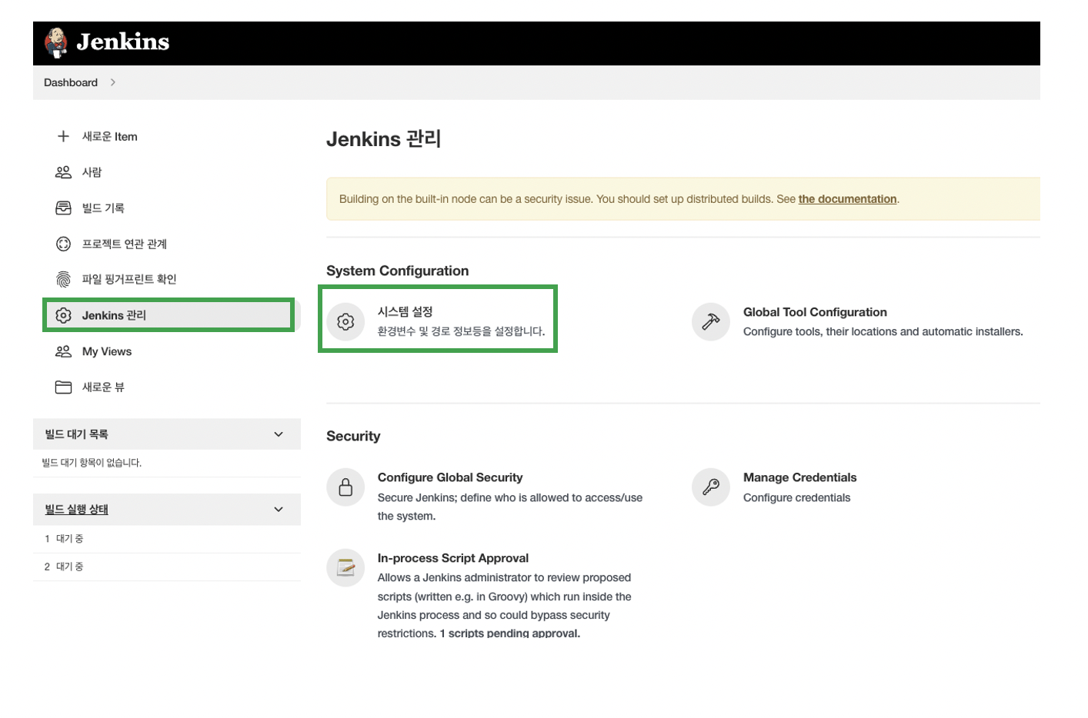Viewport: 1088px width, 718px height.
Task: Click the inbox icon beside 빌드 기록
Action: click(63, 208)
